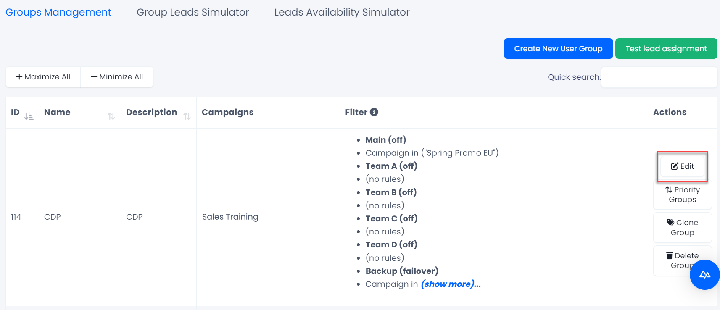
Task: Clone the CDP group
Action: tap(682, 228)
